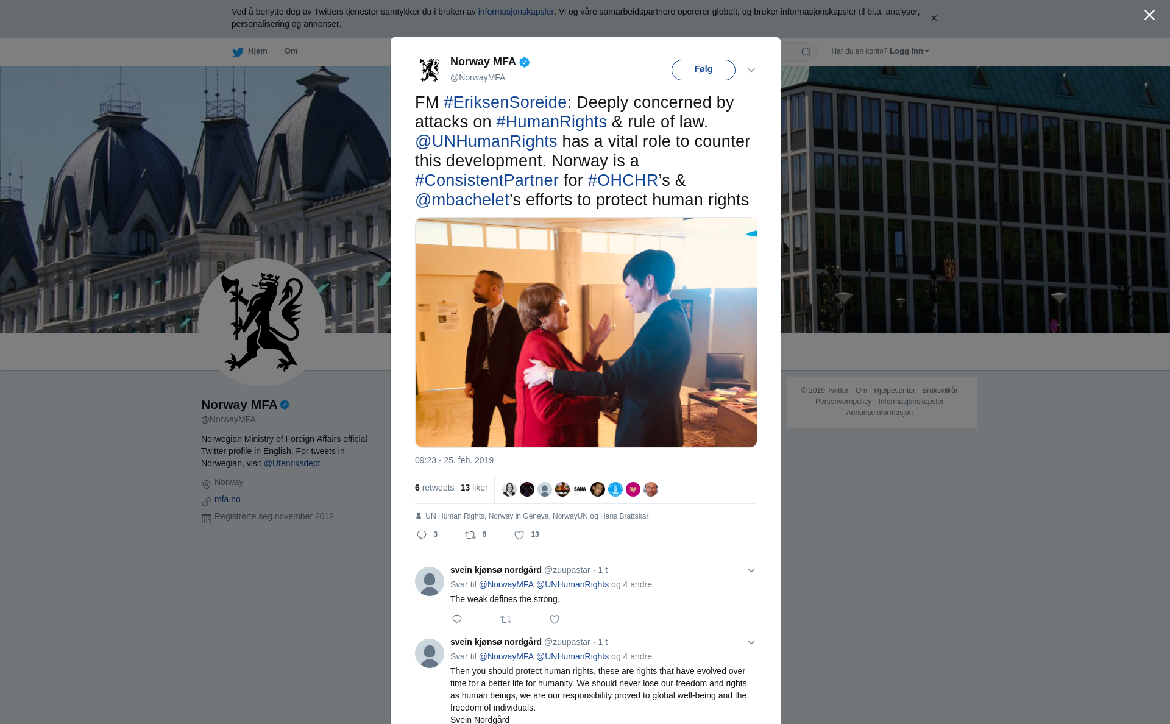
Task: Open the mfa.no website link
Action: point(227,499)
